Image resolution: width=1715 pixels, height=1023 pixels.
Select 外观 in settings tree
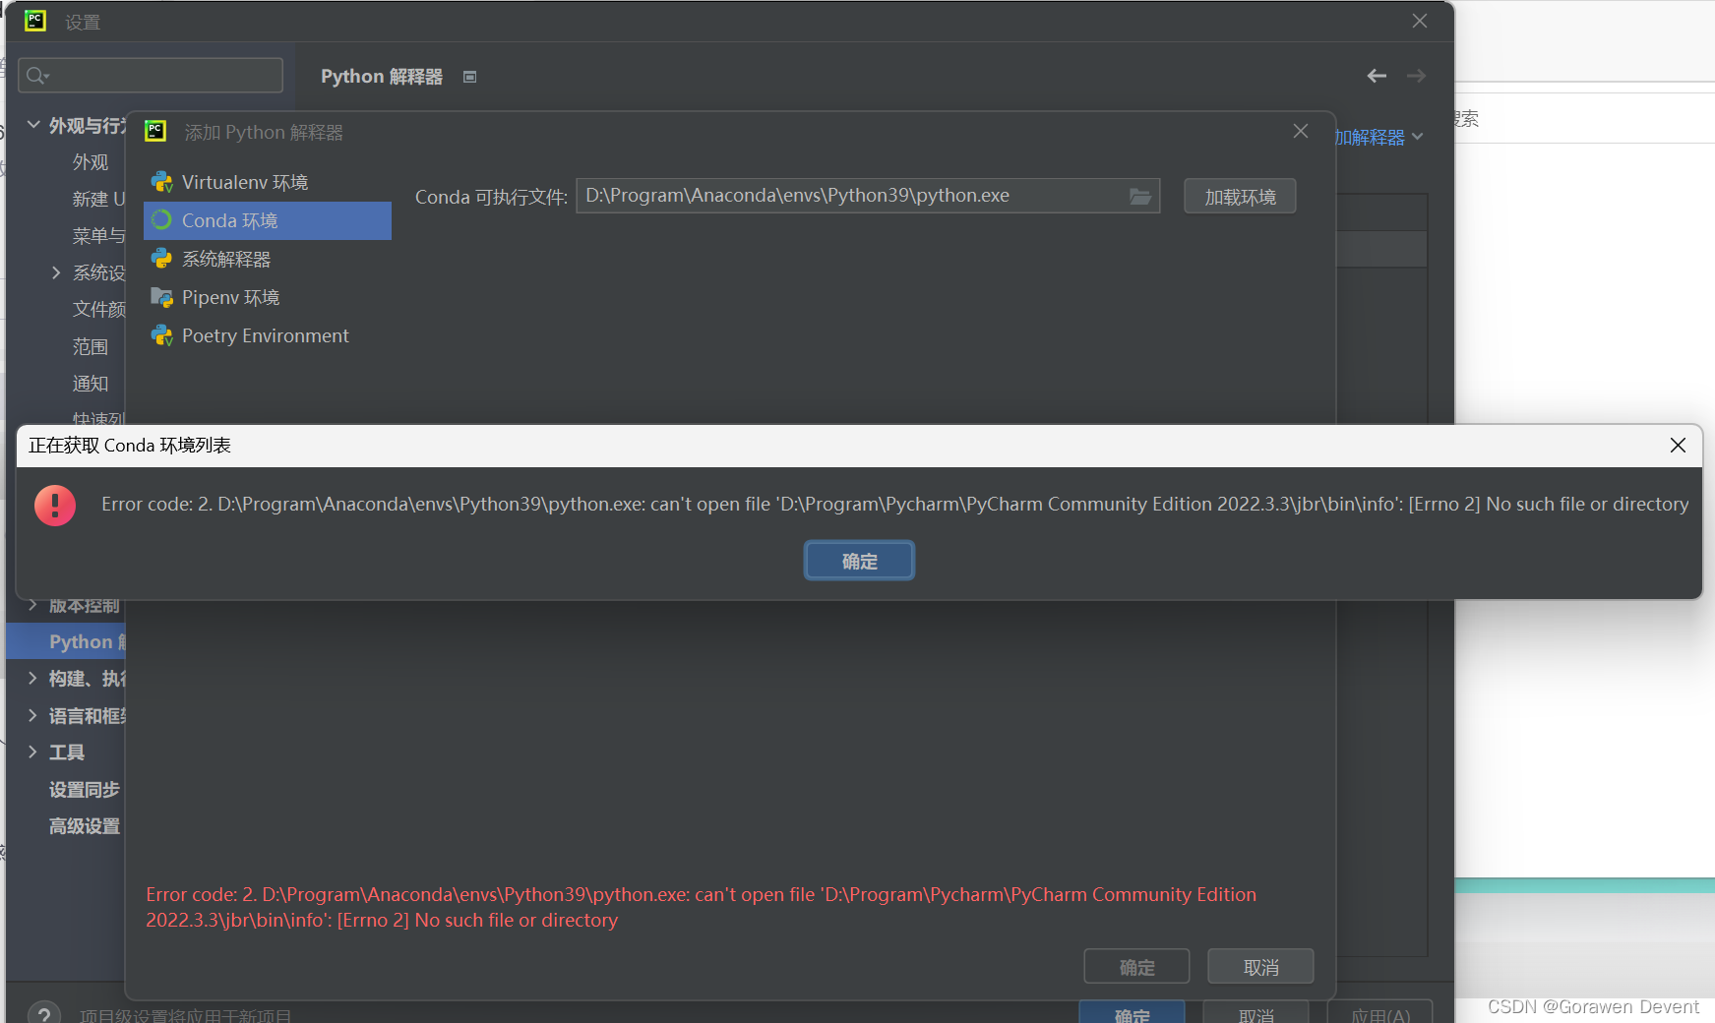(91, 162)
